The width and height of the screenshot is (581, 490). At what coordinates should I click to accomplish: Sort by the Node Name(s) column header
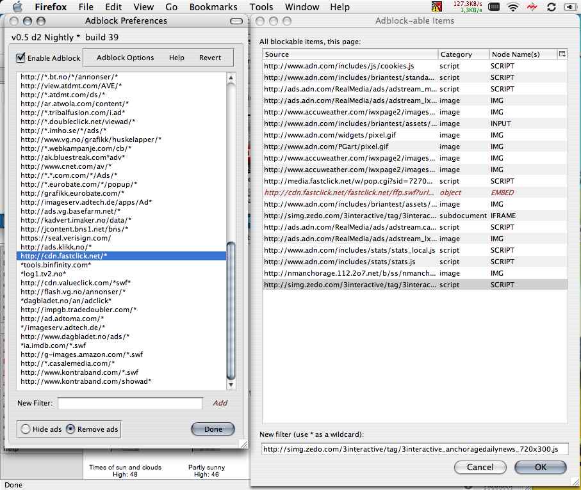523,54
